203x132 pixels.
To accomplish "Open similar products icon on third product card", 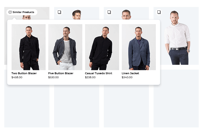I will coord(109,12).
